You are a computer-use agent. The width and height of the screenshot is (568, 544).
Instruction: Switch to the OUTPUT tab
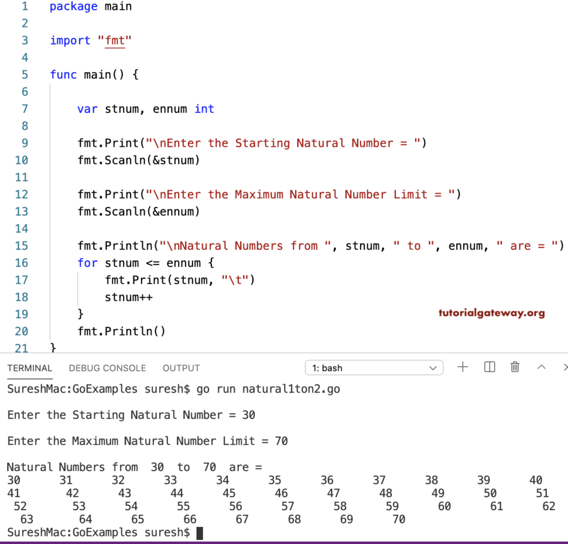click(181, 369)
